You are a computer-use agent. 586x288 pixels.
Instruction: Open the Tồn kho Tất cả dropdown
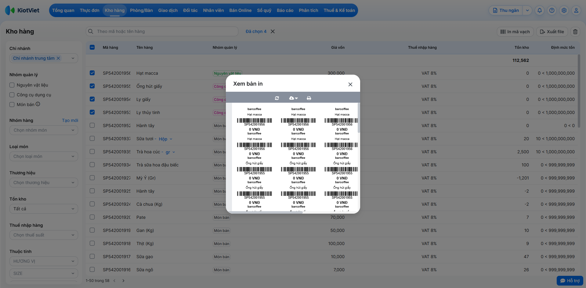point(44,209)
